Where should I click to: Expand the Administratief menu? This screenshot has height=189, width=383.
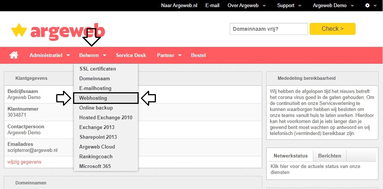(50, 55)
